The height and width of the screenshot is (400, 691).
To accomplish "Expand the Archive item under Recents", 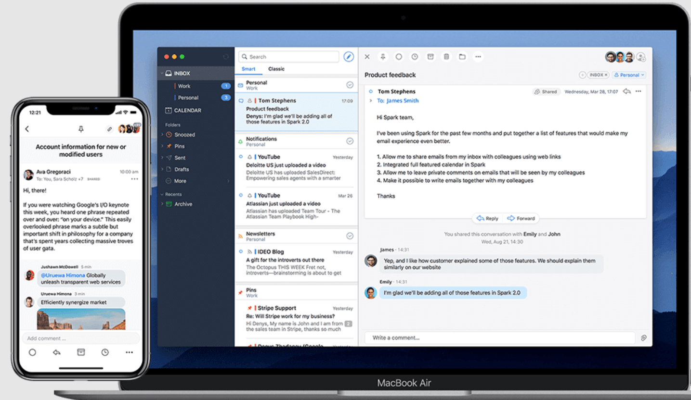I will pyautogui.click(x=162, y=204).
